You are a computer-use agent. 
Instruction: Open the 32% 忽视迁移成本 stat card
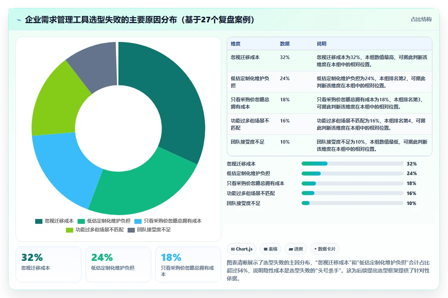point(48,264)
